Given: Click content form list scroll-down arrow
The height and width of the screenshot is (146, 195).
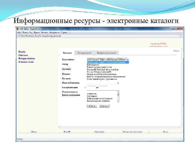Looking at the screenshot, I should coord(118,101).
